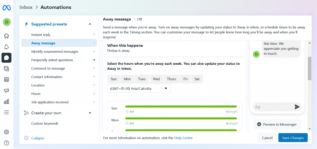
Task: Collapse the Create your own section
Action: pos(90,113)
